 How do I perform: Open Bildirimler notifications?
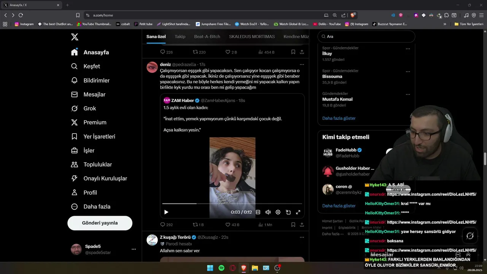pyautogui.click(x=90, y=80)
